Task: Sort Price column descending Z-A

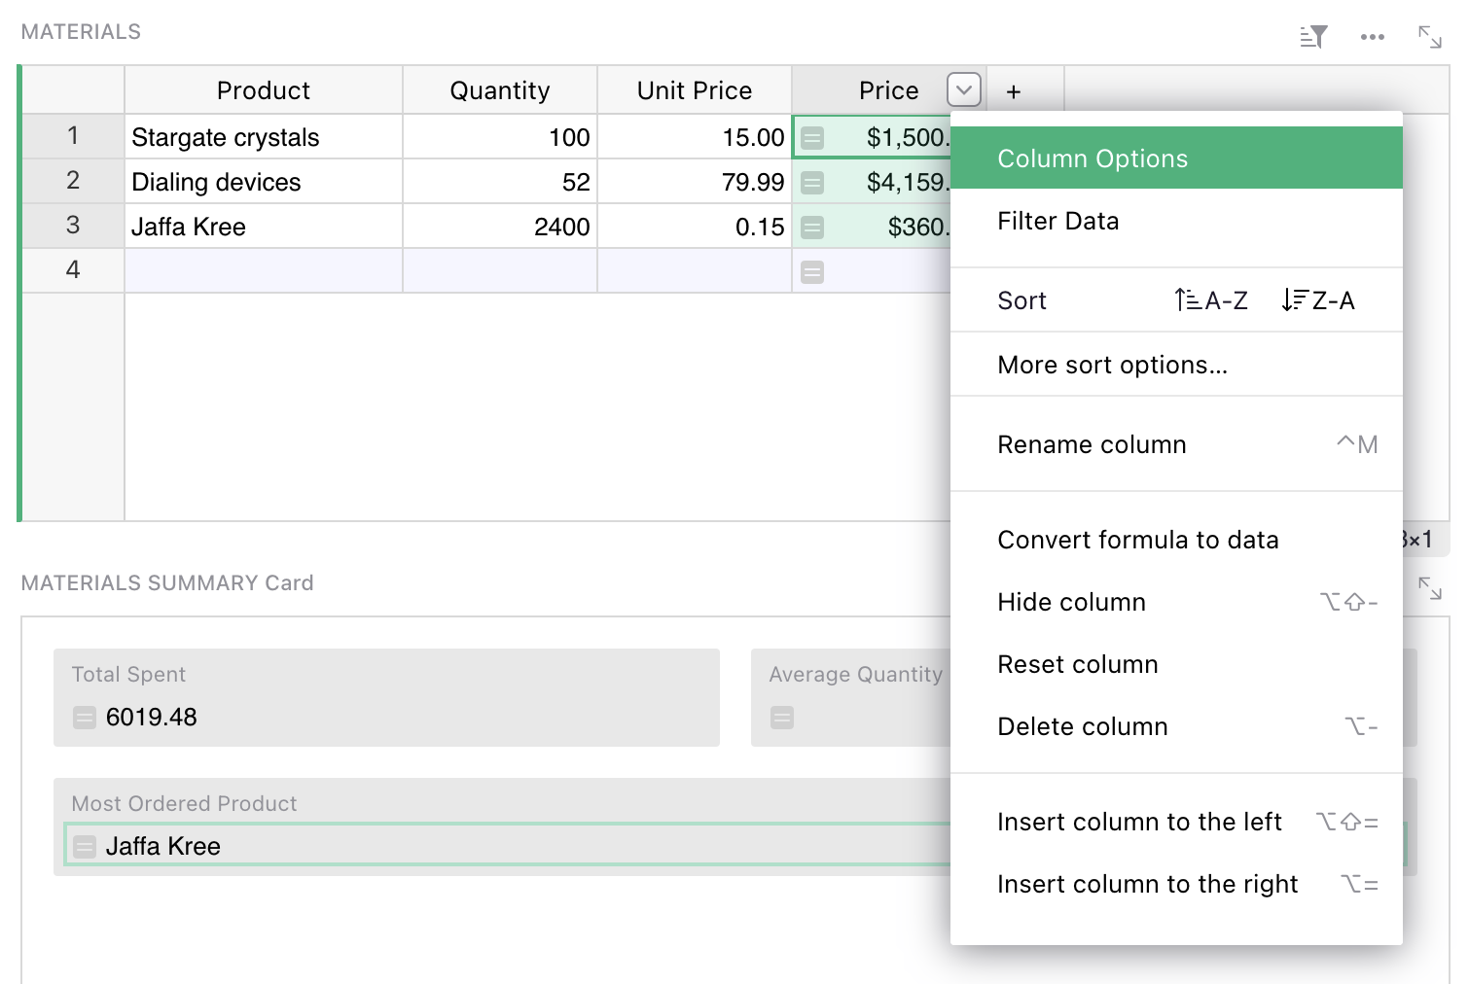Action: click(1318, 300)
